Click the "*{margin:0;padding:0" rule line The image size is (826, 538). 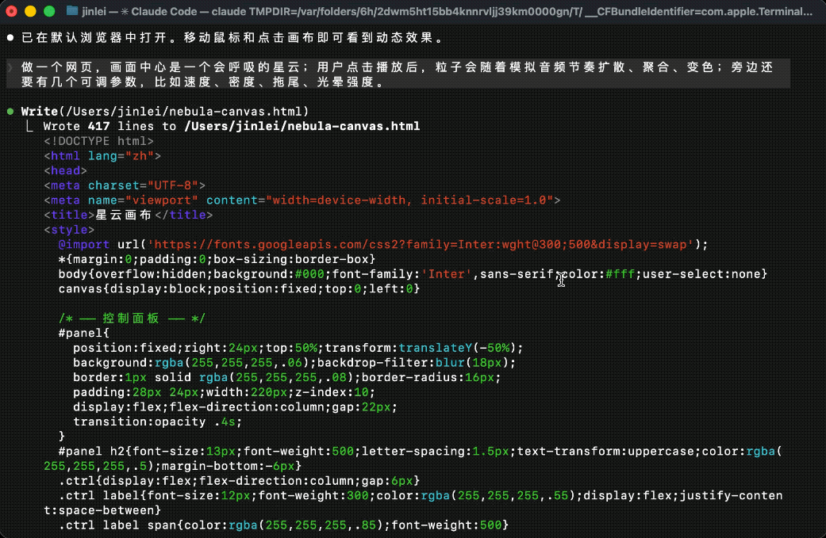(217, 259)
